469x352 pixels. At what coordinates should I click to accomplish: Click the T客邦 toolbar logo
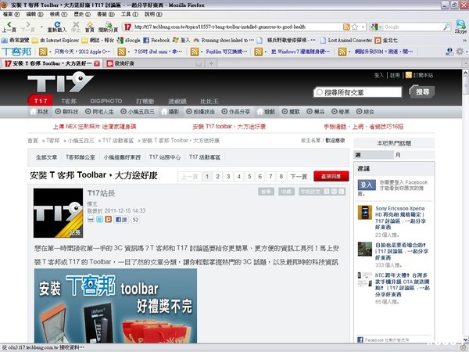16,51
